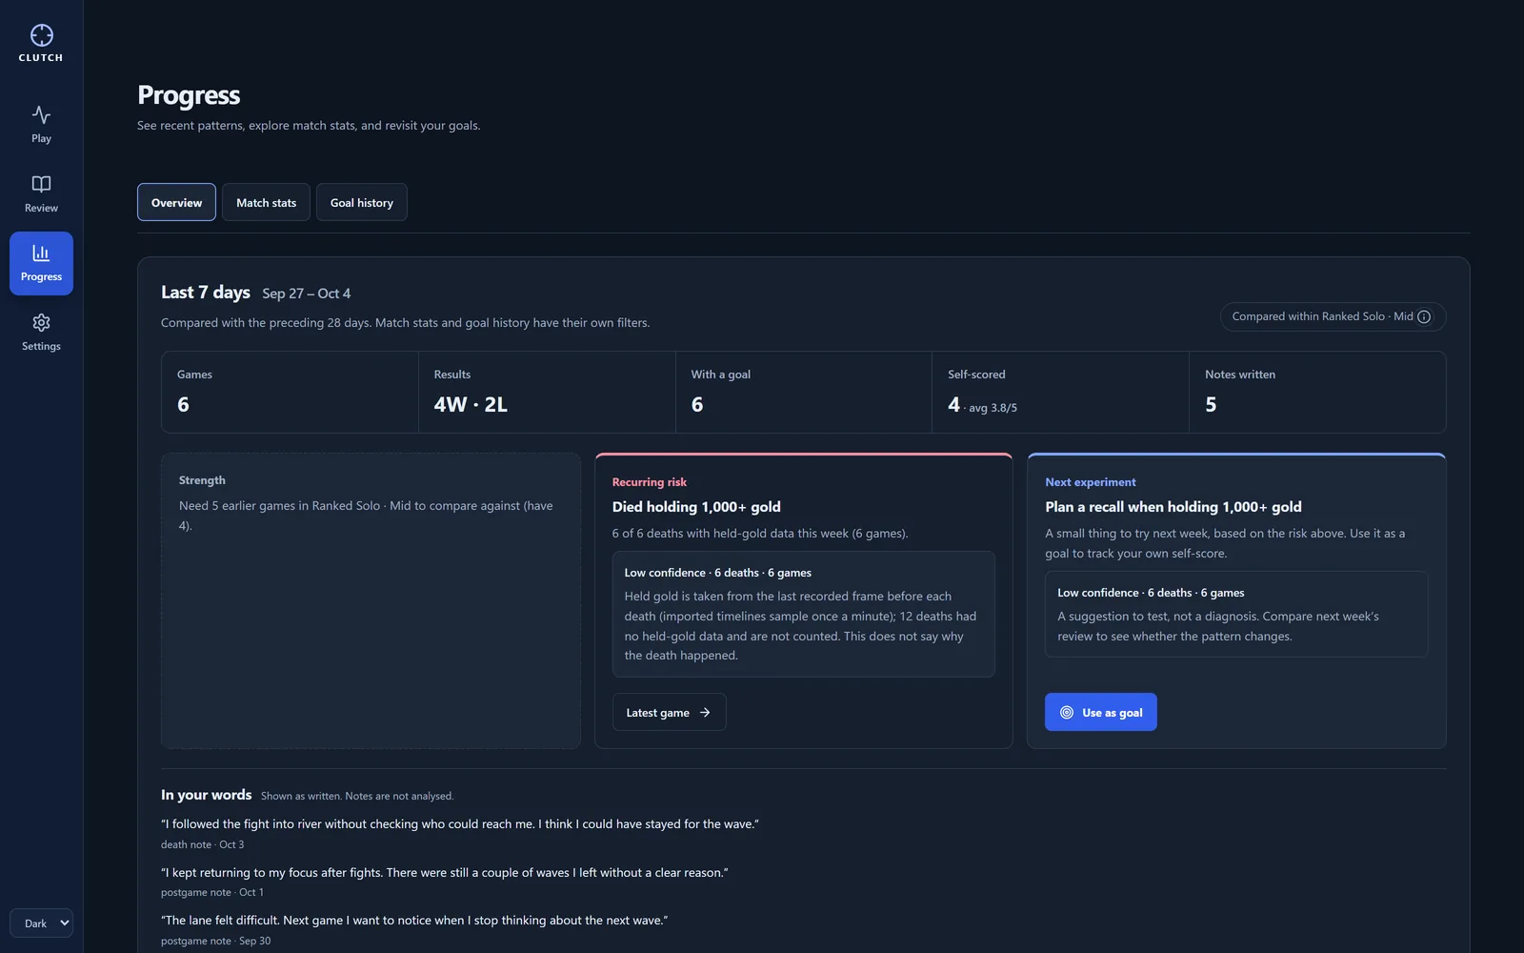Click the note about following the fight into river

click(460, 824)
